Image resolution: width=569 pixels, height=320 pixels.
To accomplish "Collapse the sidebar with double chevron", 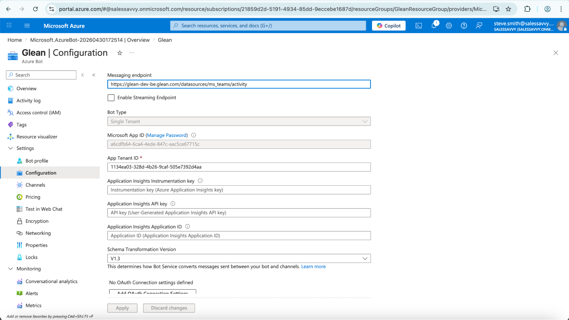I will point(94,75).
